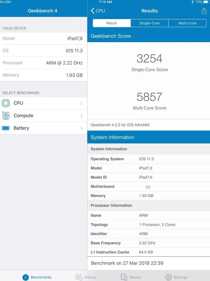Tap the Model ID row
210x281 pixels.
click(149, 177)
